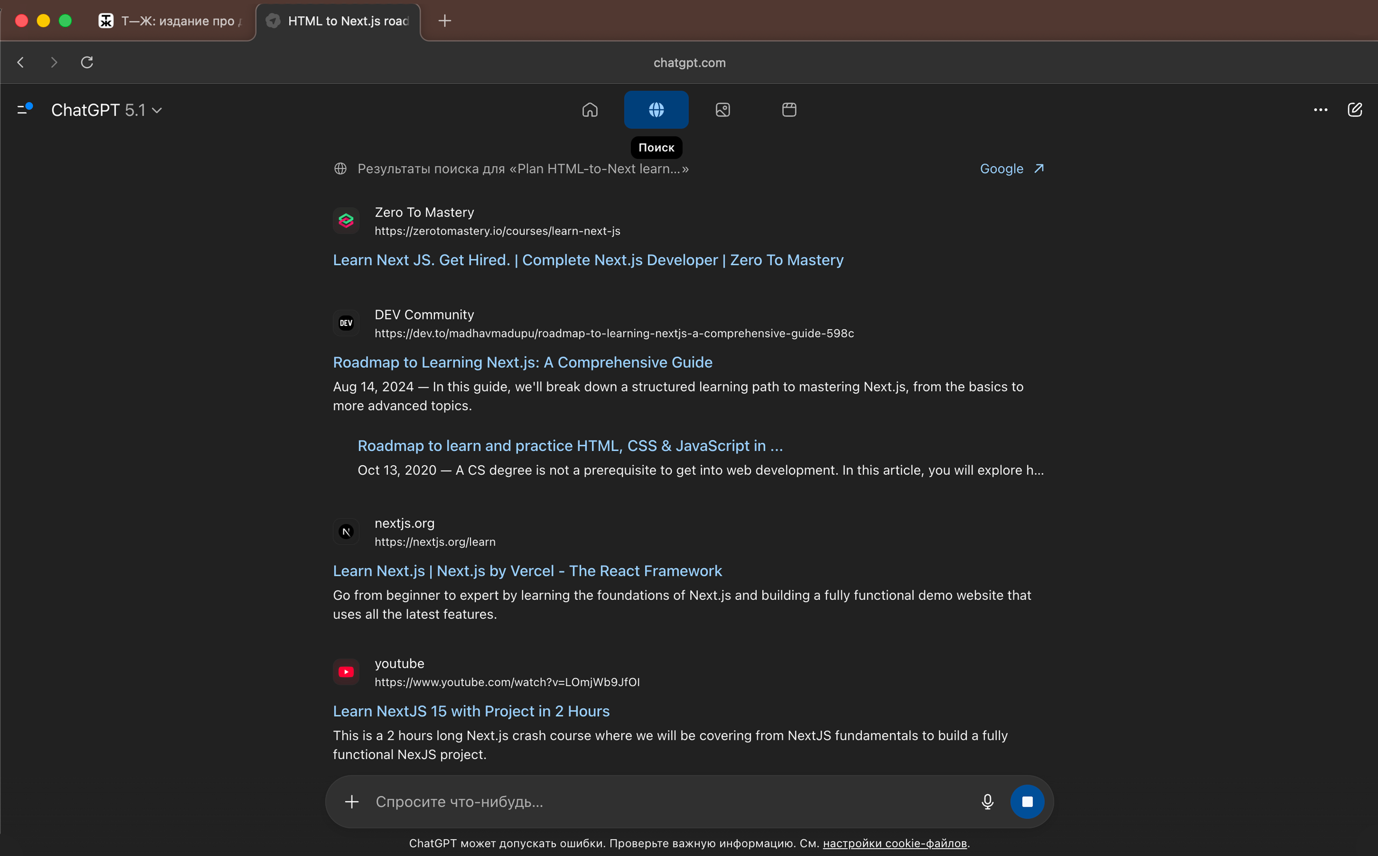1378x856 pixels.
Task: Click the microphone dictation icon
Action: coord(987,802)
